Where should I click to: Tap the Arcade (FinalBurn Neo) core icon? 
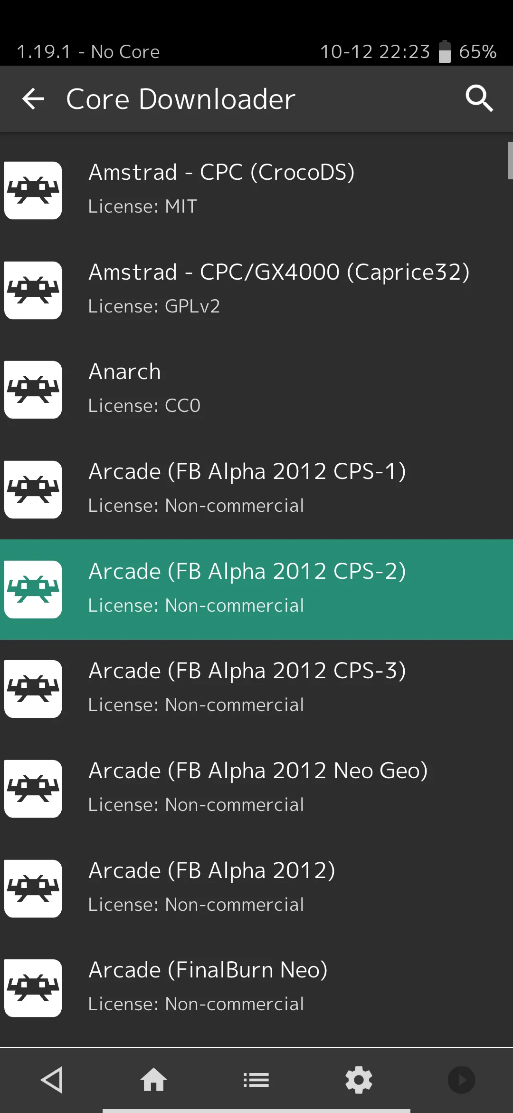[x=33, y=988]
